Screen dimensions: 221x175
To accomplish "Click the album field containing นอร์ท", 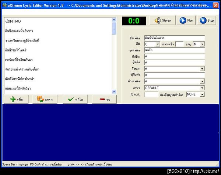I will pyautogui.click(x=175, y=50).
